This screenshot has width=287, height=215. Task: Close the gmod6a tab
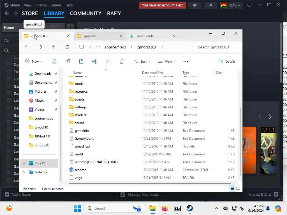click(121, 36)
